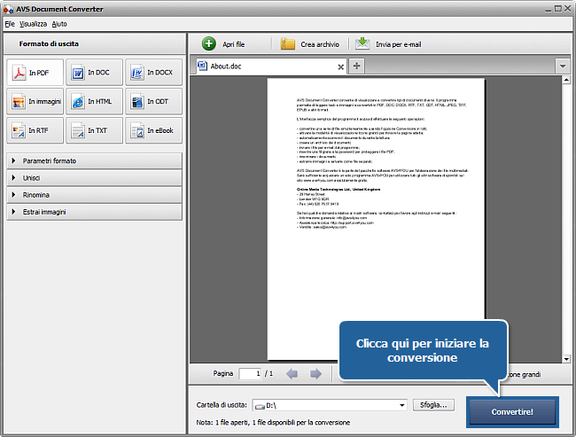Click preview scrollbar up arrow
Screen dimensions: 576x437
coord(566,80)
